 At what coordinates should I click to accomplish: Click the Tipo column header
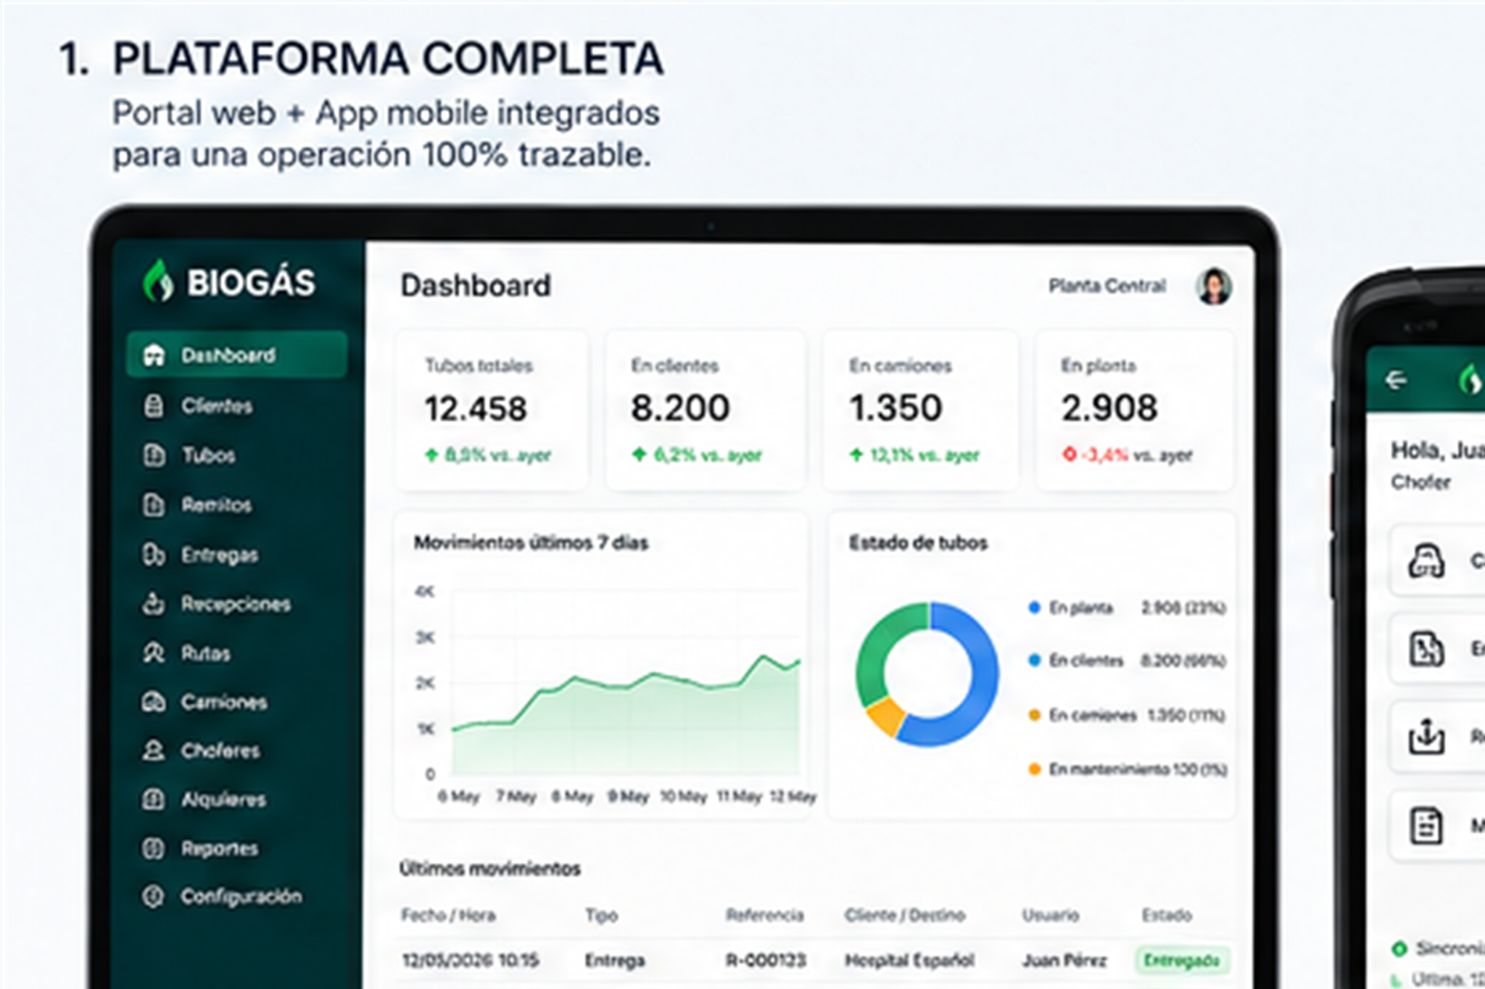(601, 915)
